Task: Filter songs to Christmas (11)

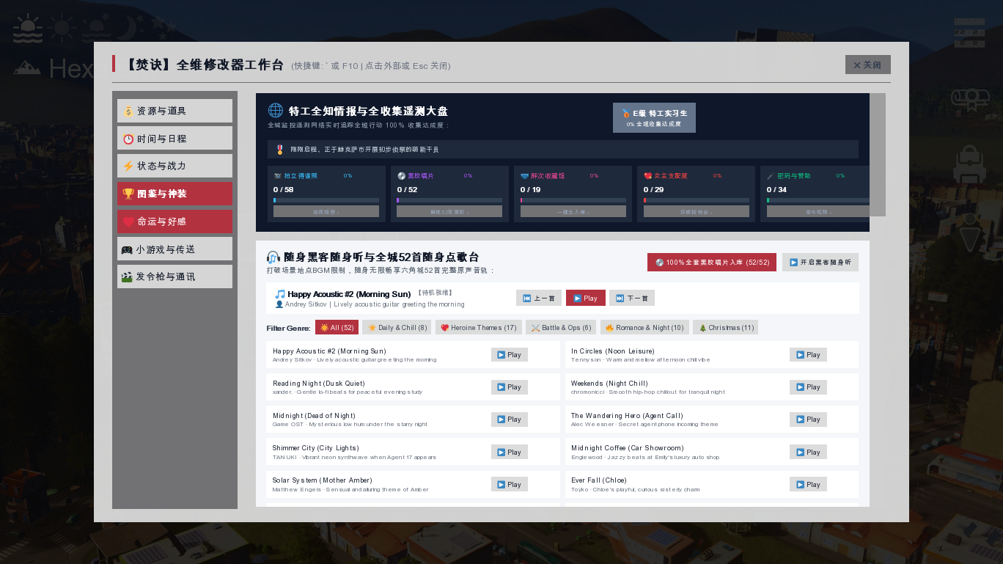Action: [x=726, y=328]
